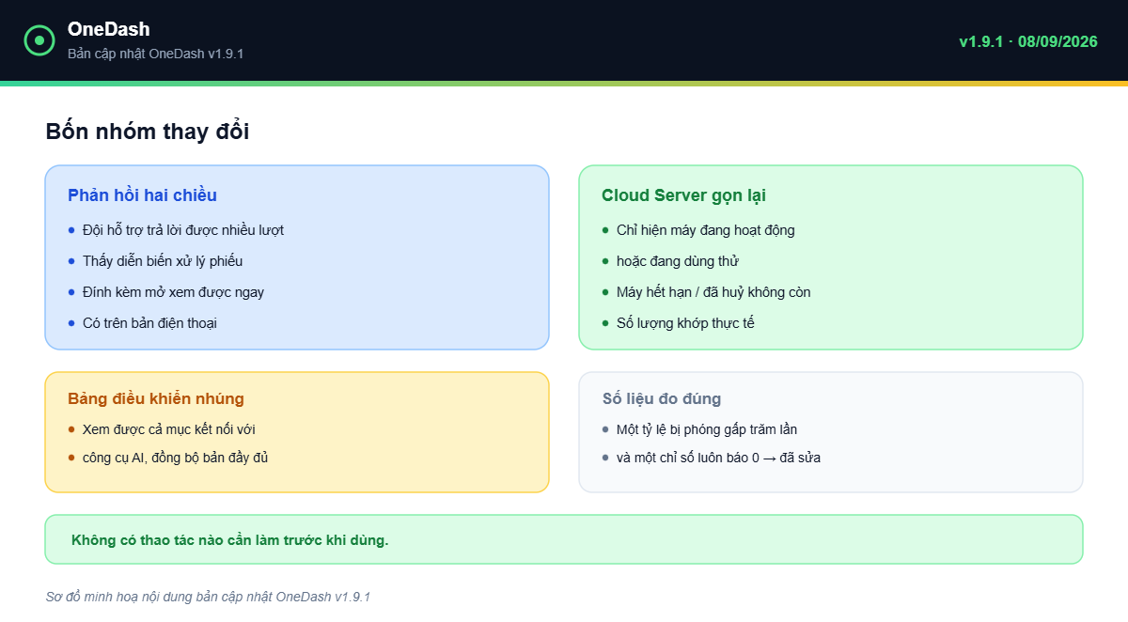This screenshot has width=1128, height=622.
Task: Click the OneDash title in header
Action: point(109,29)
